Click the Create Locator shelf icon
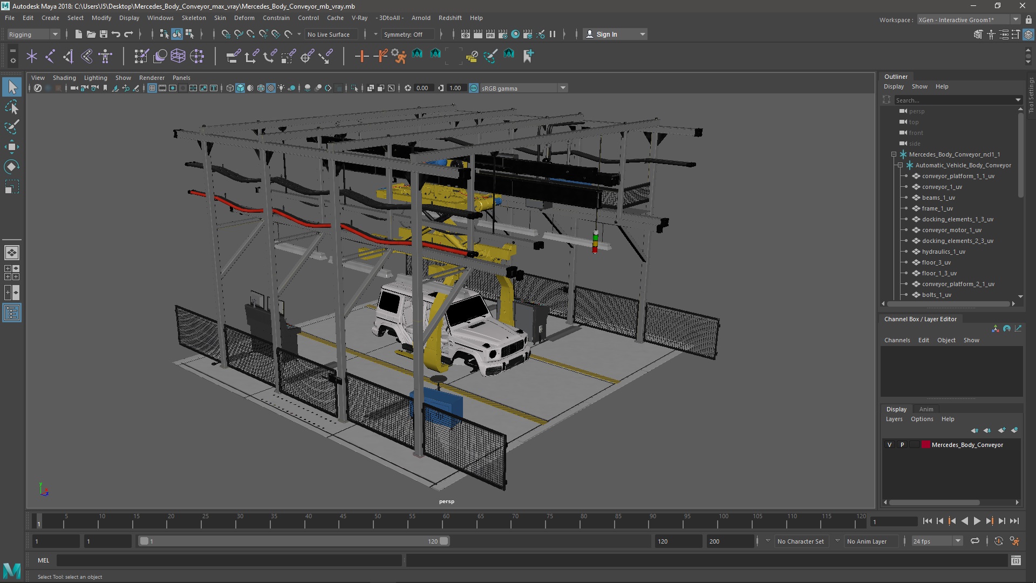The image size is (1036, 583). click(32, 56)
